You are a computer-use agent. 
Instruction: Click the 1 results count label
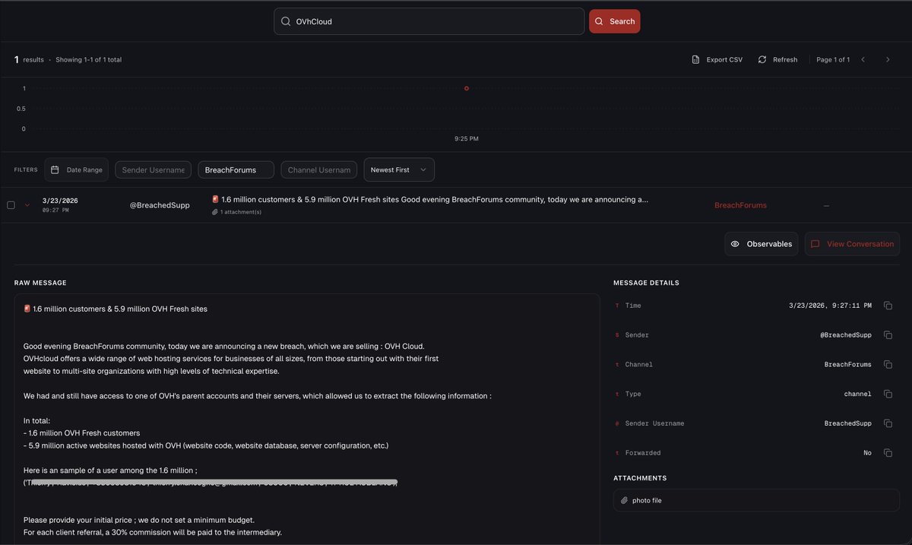[29, 59]
